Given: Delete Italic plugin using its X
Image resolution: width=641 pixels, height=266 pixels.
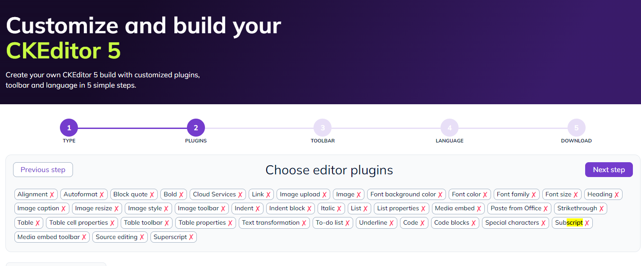Looking at the screenshot, I should 340,208.
